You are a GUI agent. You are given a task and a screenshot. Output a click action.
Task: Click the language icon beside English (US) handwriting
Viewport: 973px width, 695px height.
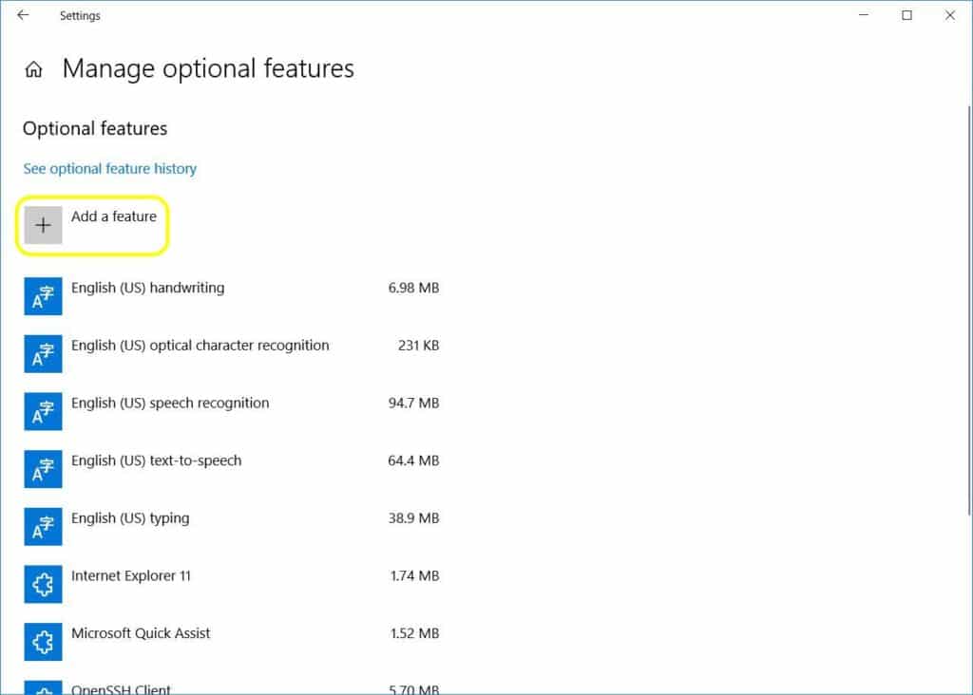tap(43, 295)
